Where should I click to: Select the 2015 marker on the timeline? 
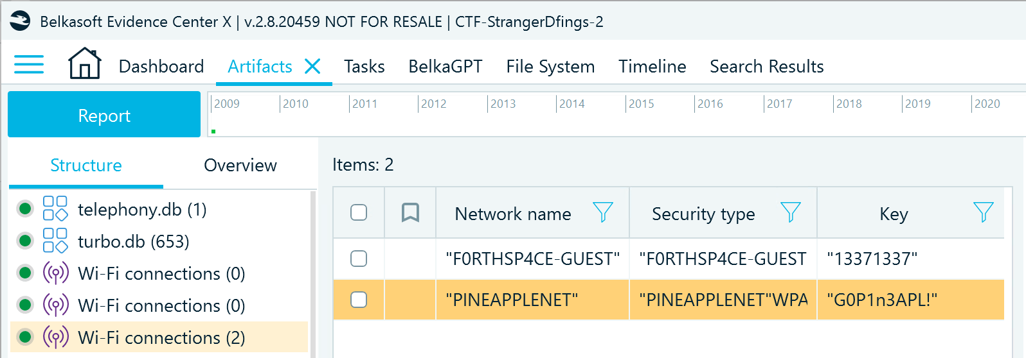coord(641,103)
